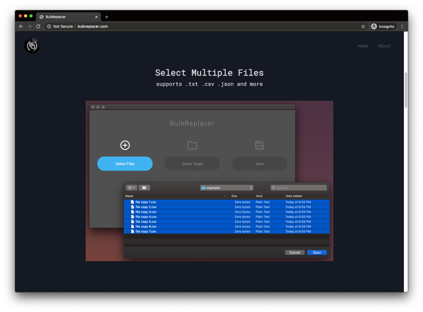The width and height of the screenshot is (423, 312).
Task: Click the gray Save button
Action: (260, 164)
